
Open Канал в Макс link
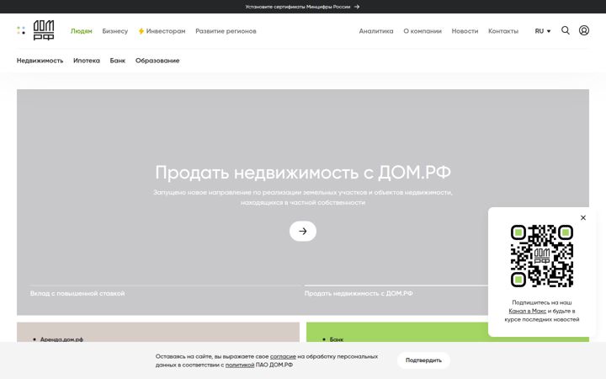[x=527, y=311]
